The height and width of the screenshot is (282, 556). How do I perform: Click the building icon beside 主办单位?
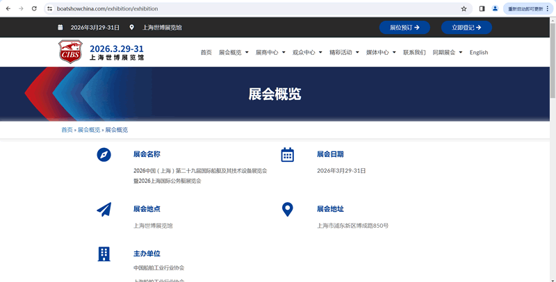tap(104, 254)
